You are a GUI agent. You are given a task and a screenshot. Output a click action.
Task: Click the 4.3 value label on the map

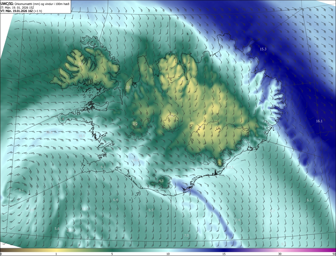point(161,181)
